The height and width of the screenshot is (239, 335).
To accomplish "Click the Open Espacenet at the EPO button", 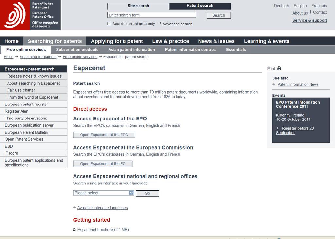I will (104, 135).
